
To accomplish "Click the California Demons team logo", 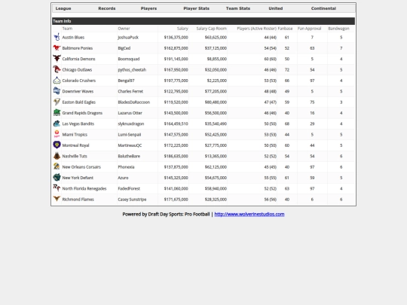I will [x=57, y=59].
